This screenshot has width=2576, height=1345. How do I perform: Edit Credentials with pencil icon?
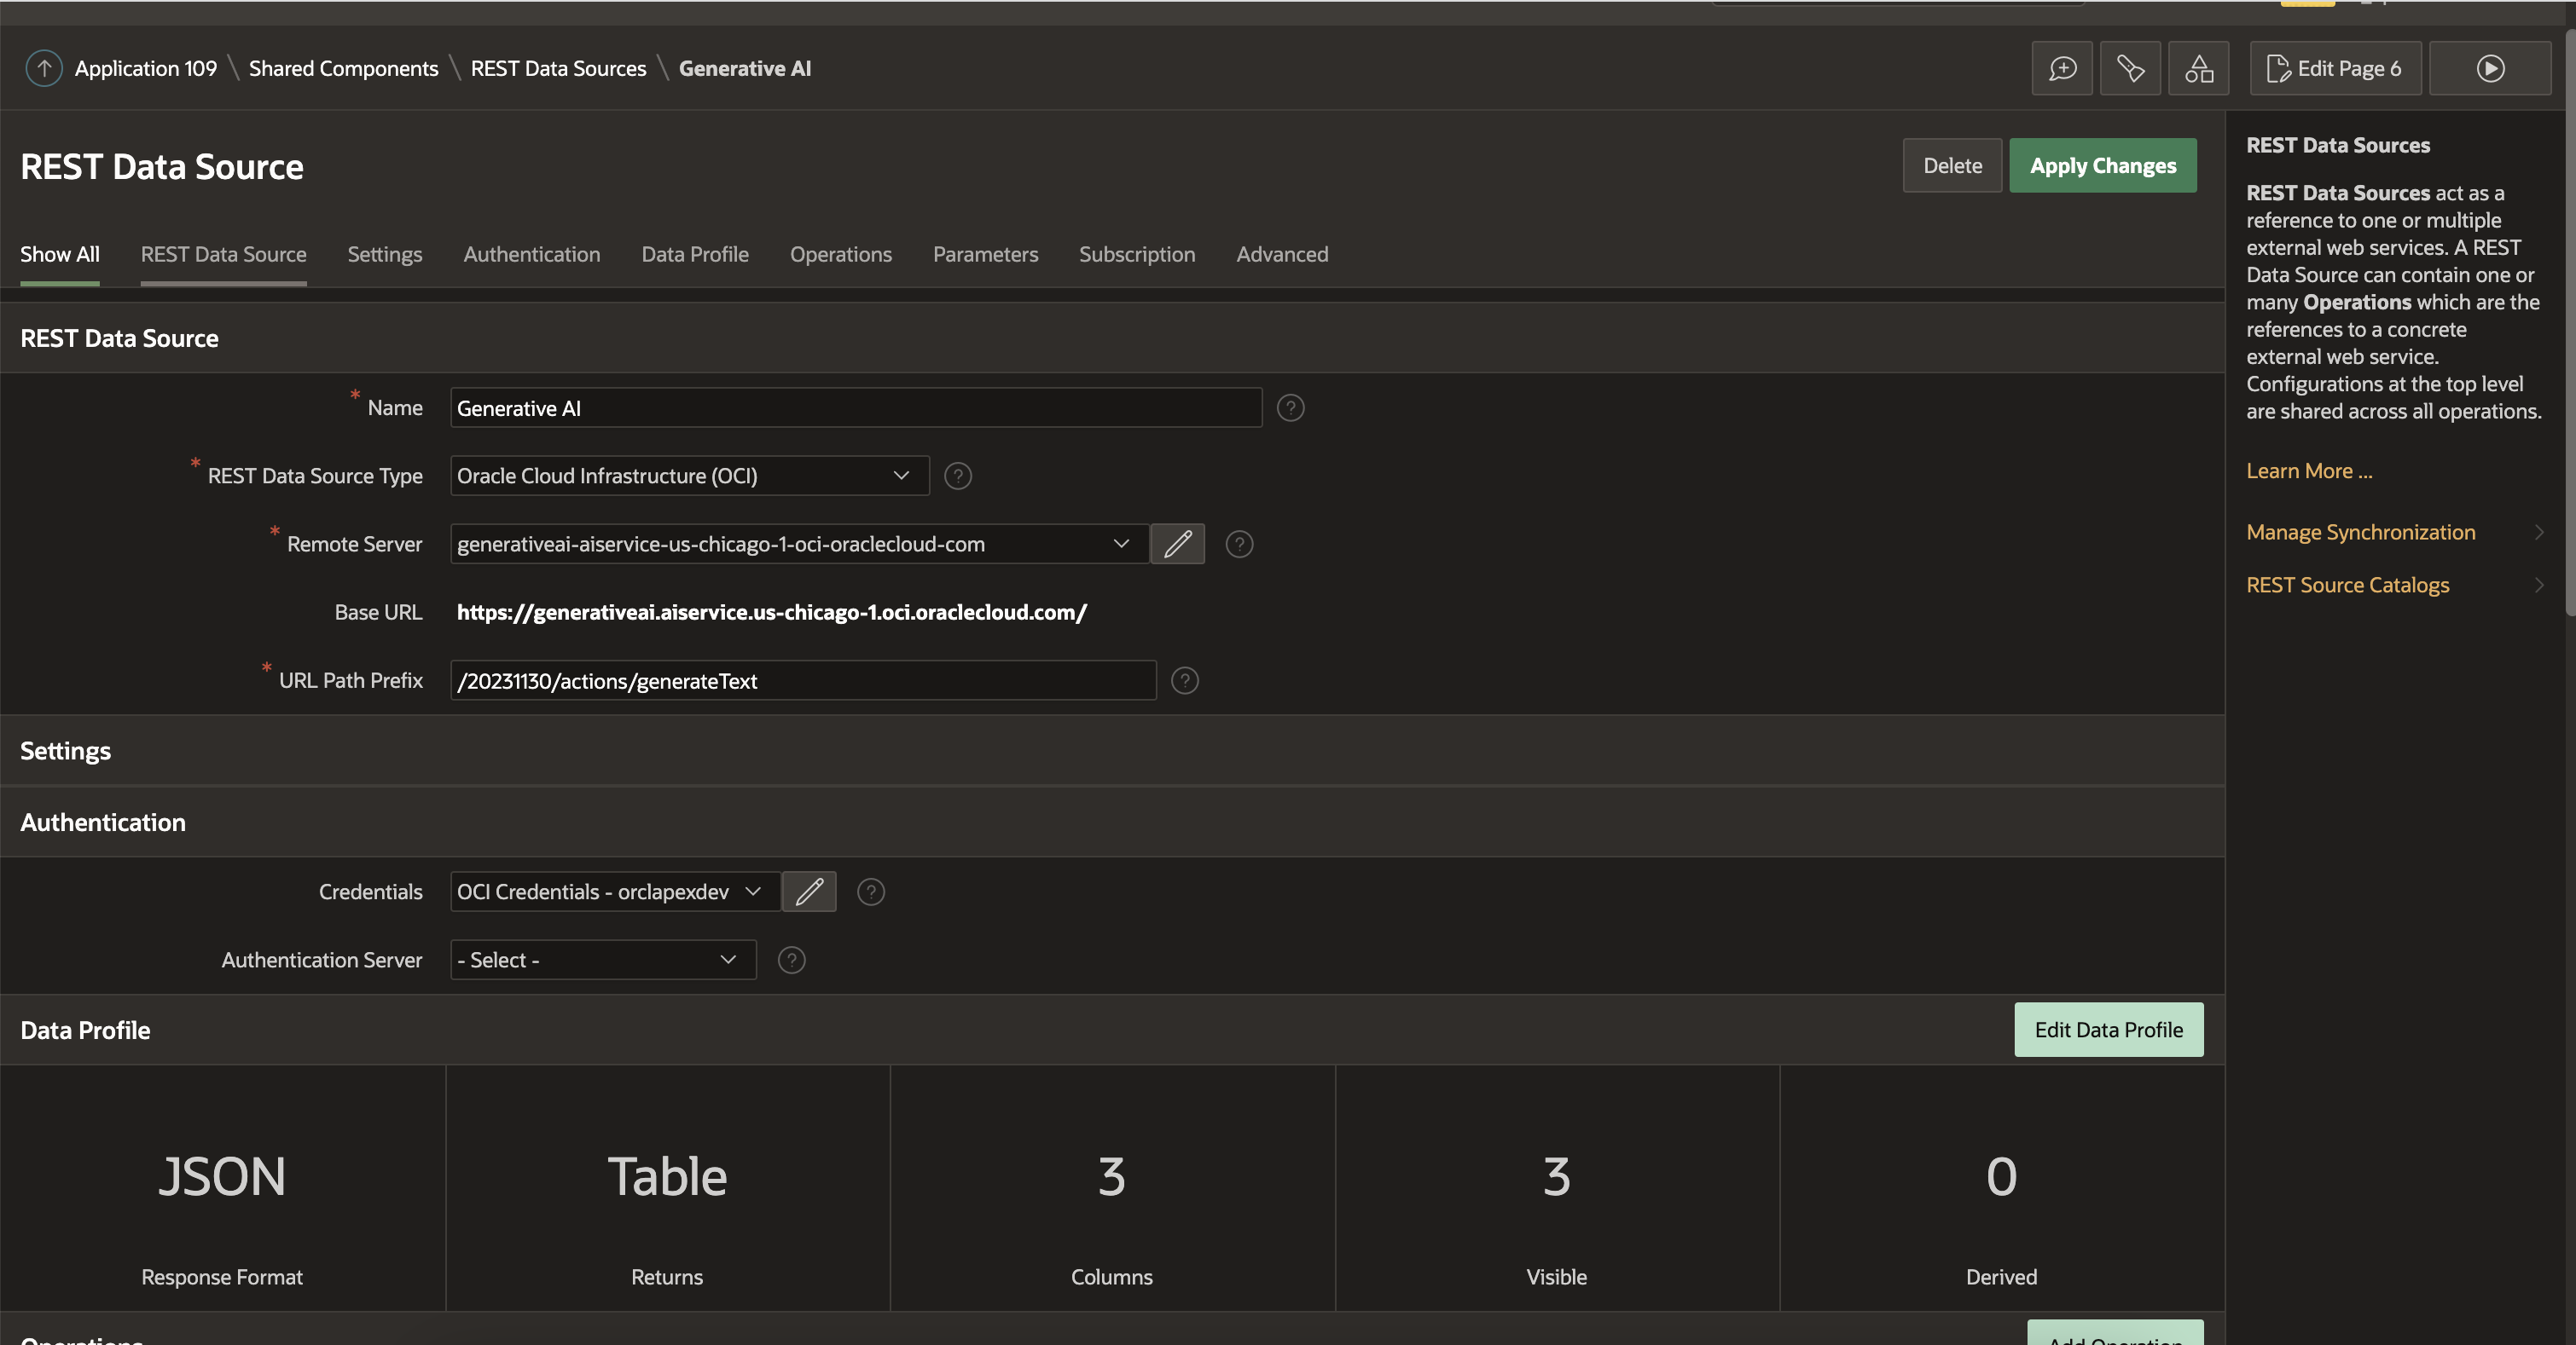click(809, 892)
